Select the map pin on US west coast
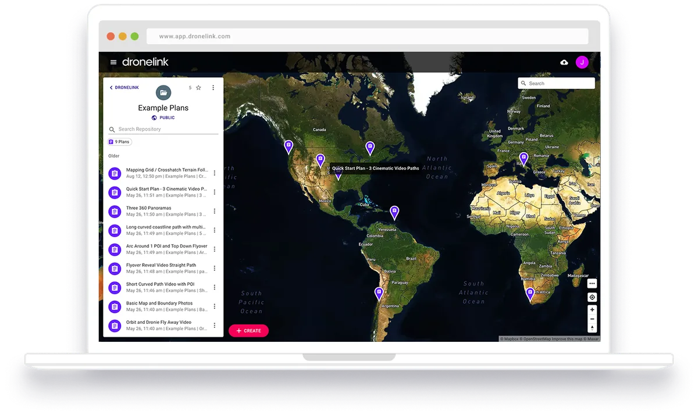The image size is (698, 414). [289, 147]
